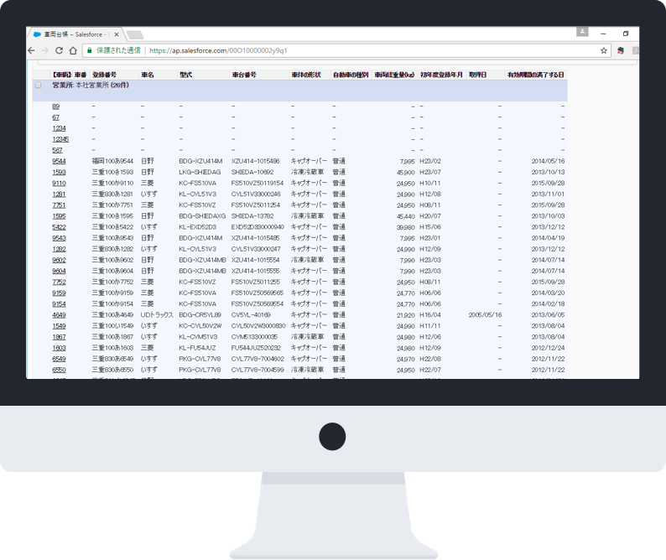Go to browser home page icon
Viewport: 666px width, 560px height.
(73, 50)
